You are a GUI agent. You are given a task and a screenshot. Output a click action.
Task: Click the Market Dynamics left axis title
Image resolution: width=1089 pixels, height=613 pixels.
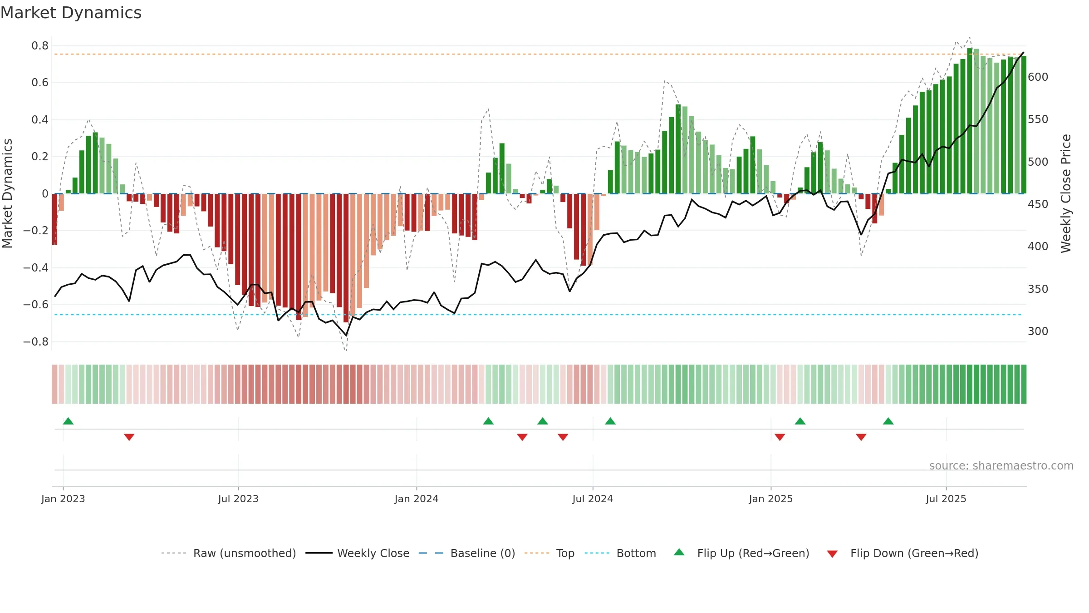(x=7, y=193)
